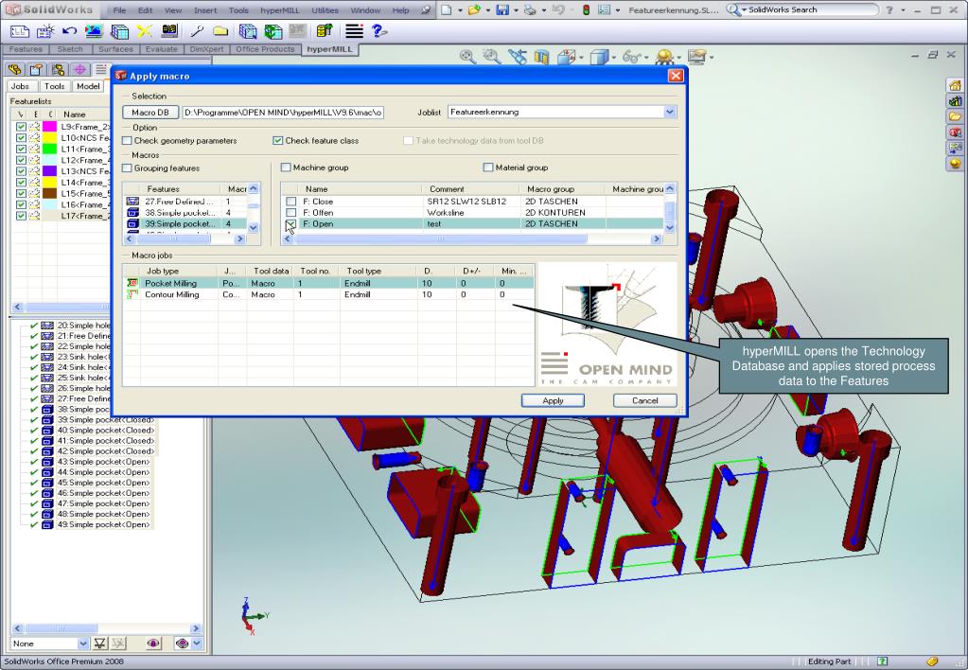Expand the Help question mark dropdown arrow
968x670 pixels.
point(903,10)
